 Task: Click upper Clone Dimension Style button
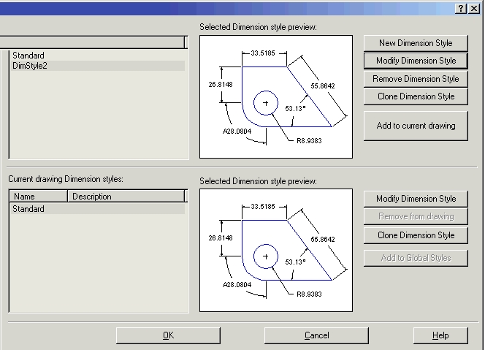point(416,96)
